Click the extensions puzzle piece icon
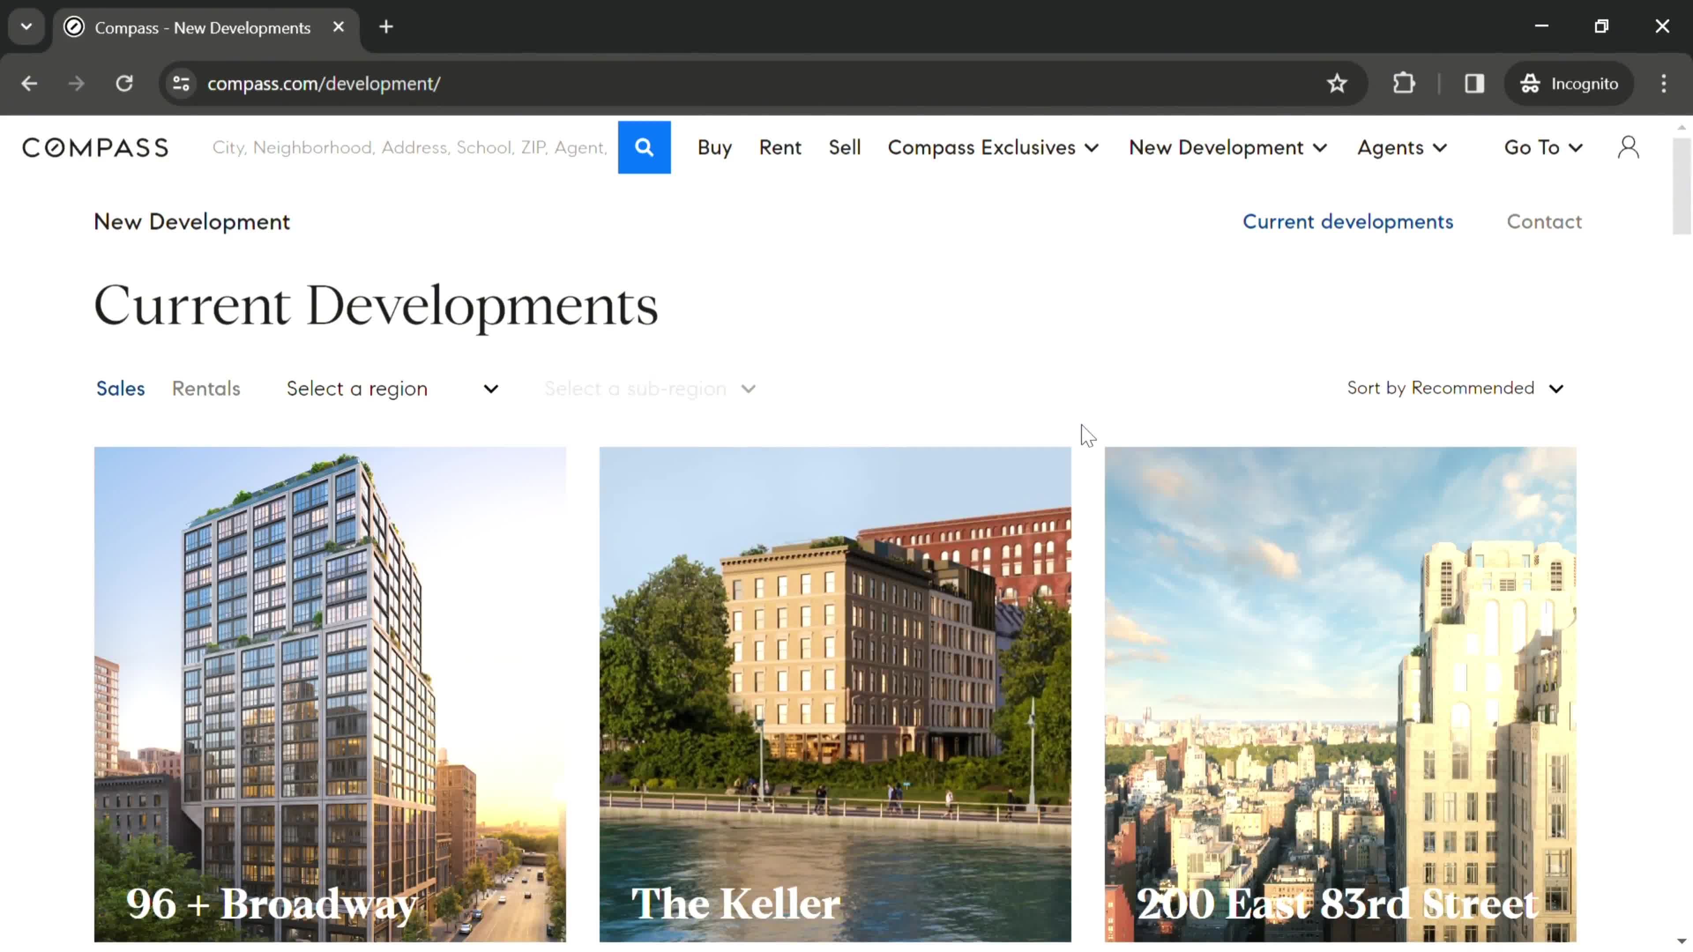Image resolution: width=1693 pixels, height=952 pixels. click(1403, 82)
